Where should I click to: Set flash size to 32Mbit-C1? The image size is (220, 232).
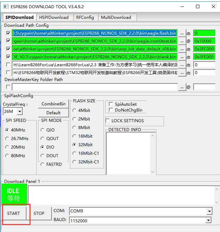pyautogui.click(x=74, y=162)
